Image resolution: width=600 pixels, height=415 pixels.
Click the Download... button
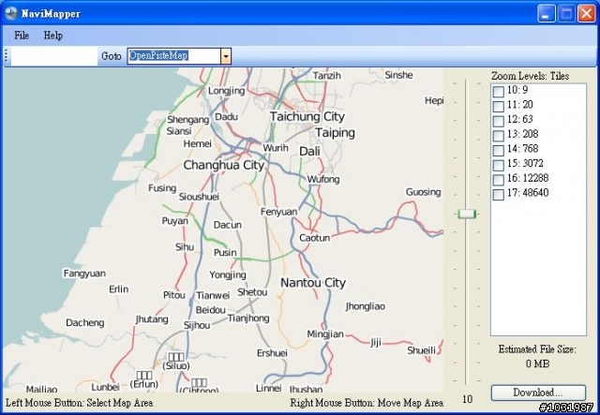pyautogui.click(x=538, y=393)
